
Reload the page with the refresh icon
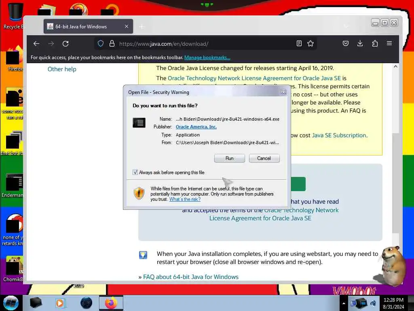[x=65, y=44]
